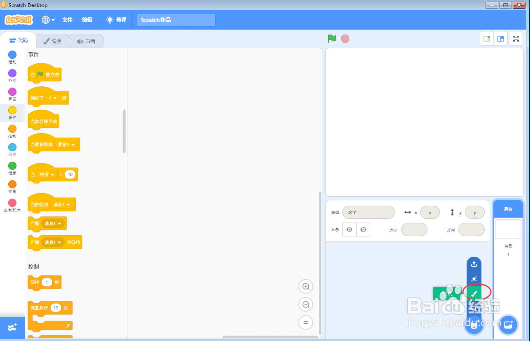Click the 10 field in 重复执行 block
This screenshot has height=341, width=530.
point(56,307)
